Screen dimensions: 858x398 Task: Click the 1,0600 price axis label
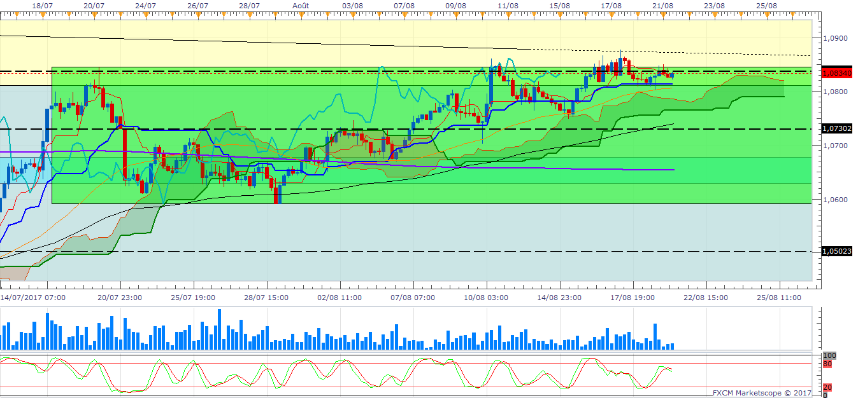coord(836,200)
